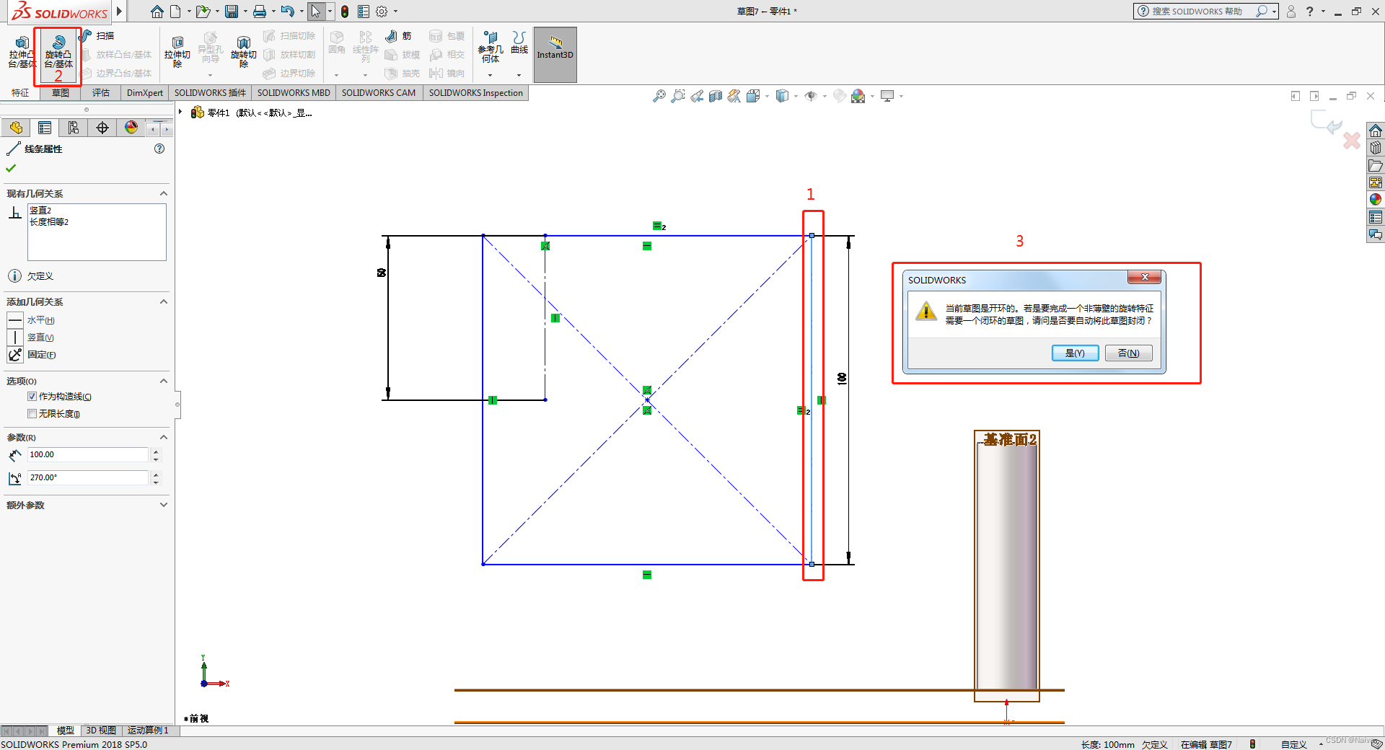The image size is (1385, 750).
Task: Select 长度相等2 in existing relations list
Action: pos(49,222)
